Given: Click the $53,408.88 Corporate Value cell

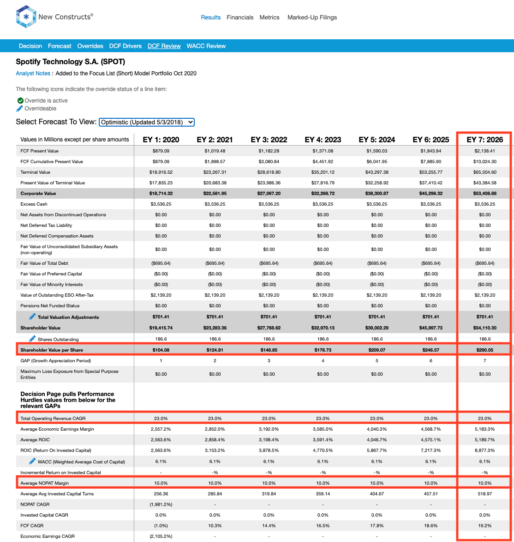Looking at the screenshot, I should [484, 194].
